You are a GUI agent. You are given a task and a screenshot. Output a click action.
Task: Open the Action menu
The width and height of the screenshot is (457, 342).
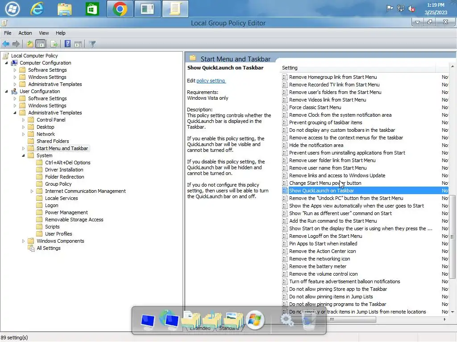[x=25, y=33]
